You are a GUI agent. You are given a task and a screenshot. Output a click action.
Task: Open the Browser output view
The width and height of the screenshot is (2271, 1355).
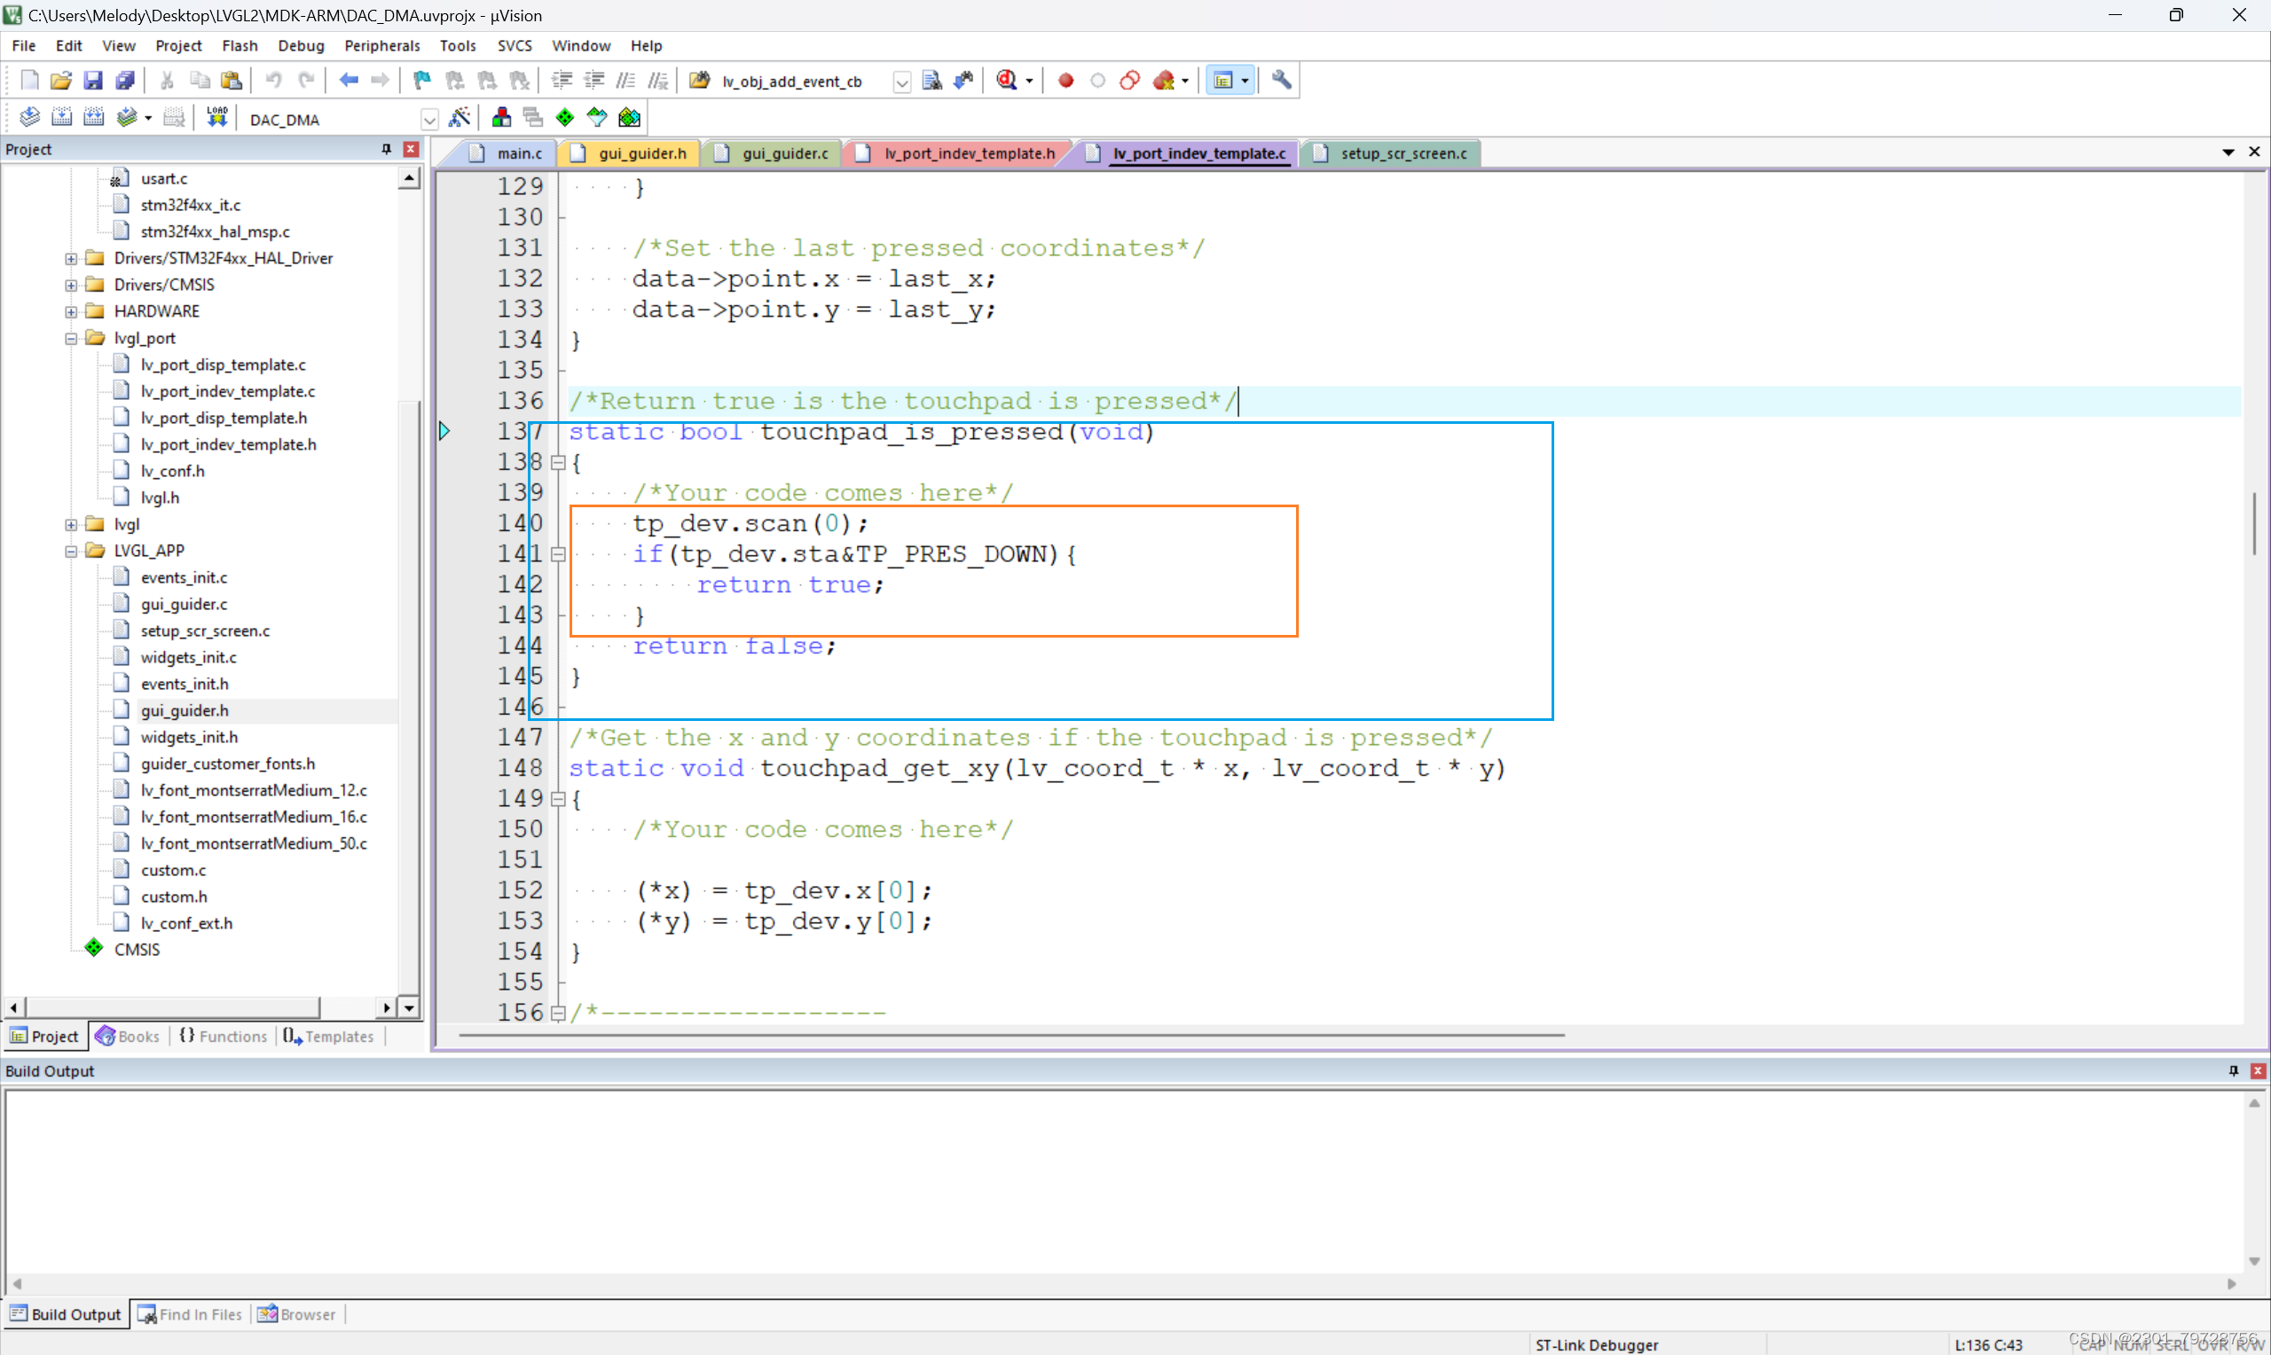coord(297,1313)
